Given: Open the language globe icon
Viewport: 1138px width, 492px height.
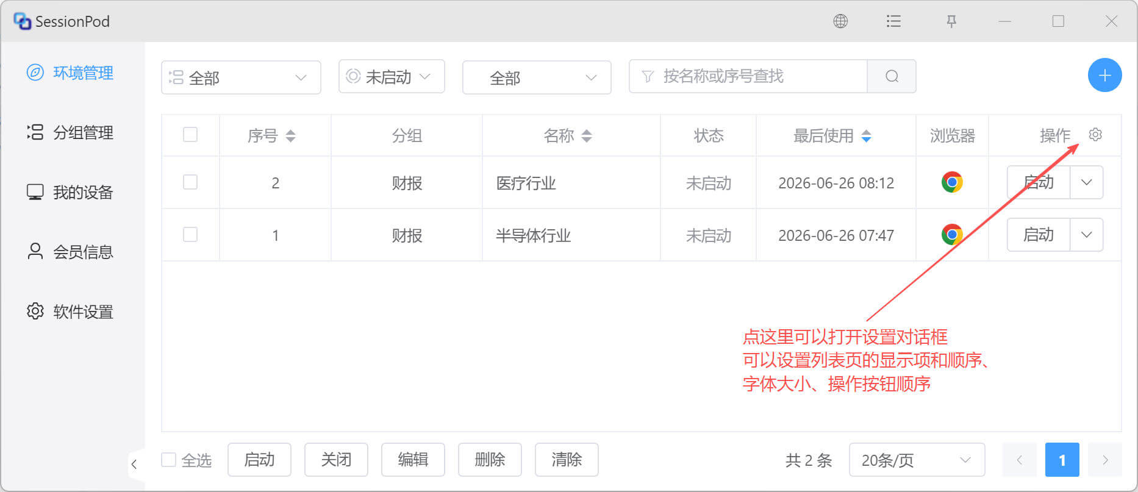Looking at the screenshot, I should 840,21.
